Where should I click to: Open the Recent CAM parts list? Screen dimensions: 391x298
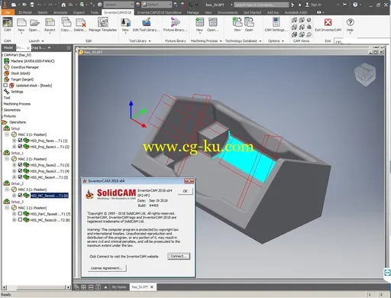[x=50, y=25]
